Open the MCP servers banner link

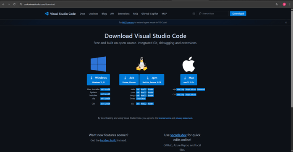pyautogui.click(x=128, y=22)
